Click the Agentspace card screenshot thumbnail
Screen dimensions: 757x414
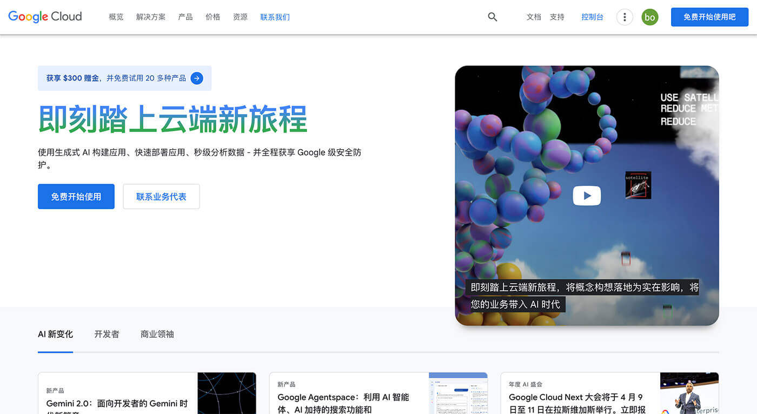coord(458,393)
